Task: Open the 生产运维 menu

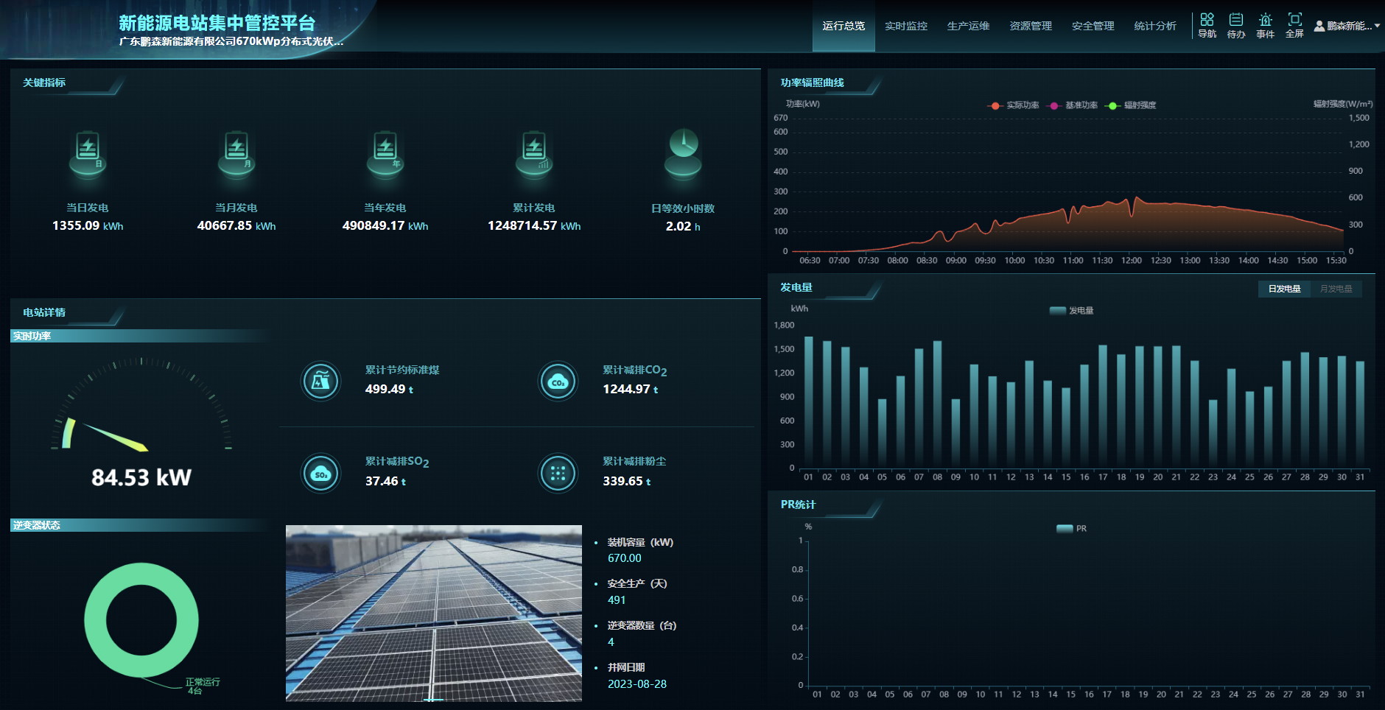Action: coord(968,26)
